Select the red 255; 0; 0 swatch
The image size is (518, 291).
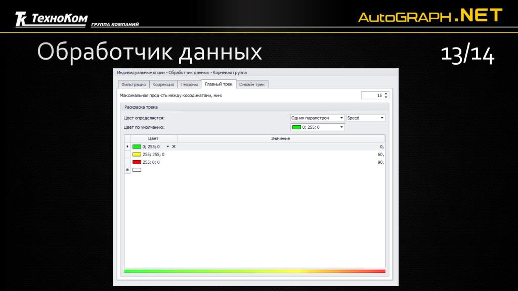tap(137, 162)
